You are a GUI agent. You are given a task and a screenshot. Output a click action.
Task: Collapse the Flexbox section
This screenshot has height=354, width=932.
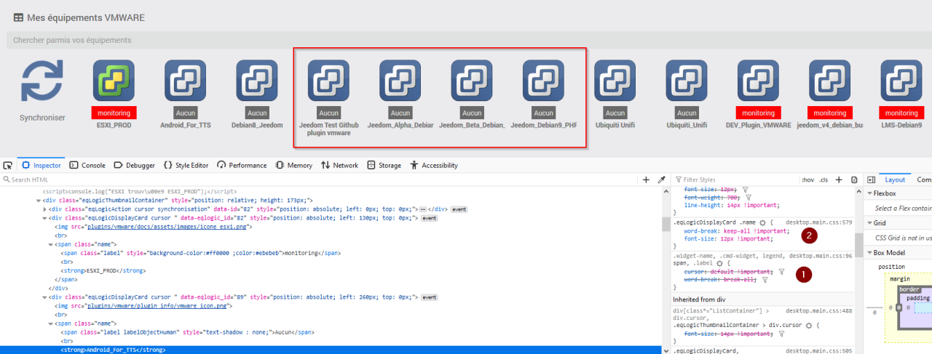[870, 193]
